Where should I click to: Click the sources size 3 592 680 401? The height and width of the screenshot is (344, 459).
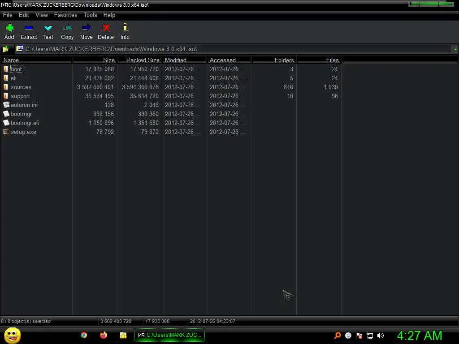tap(95, 87)
